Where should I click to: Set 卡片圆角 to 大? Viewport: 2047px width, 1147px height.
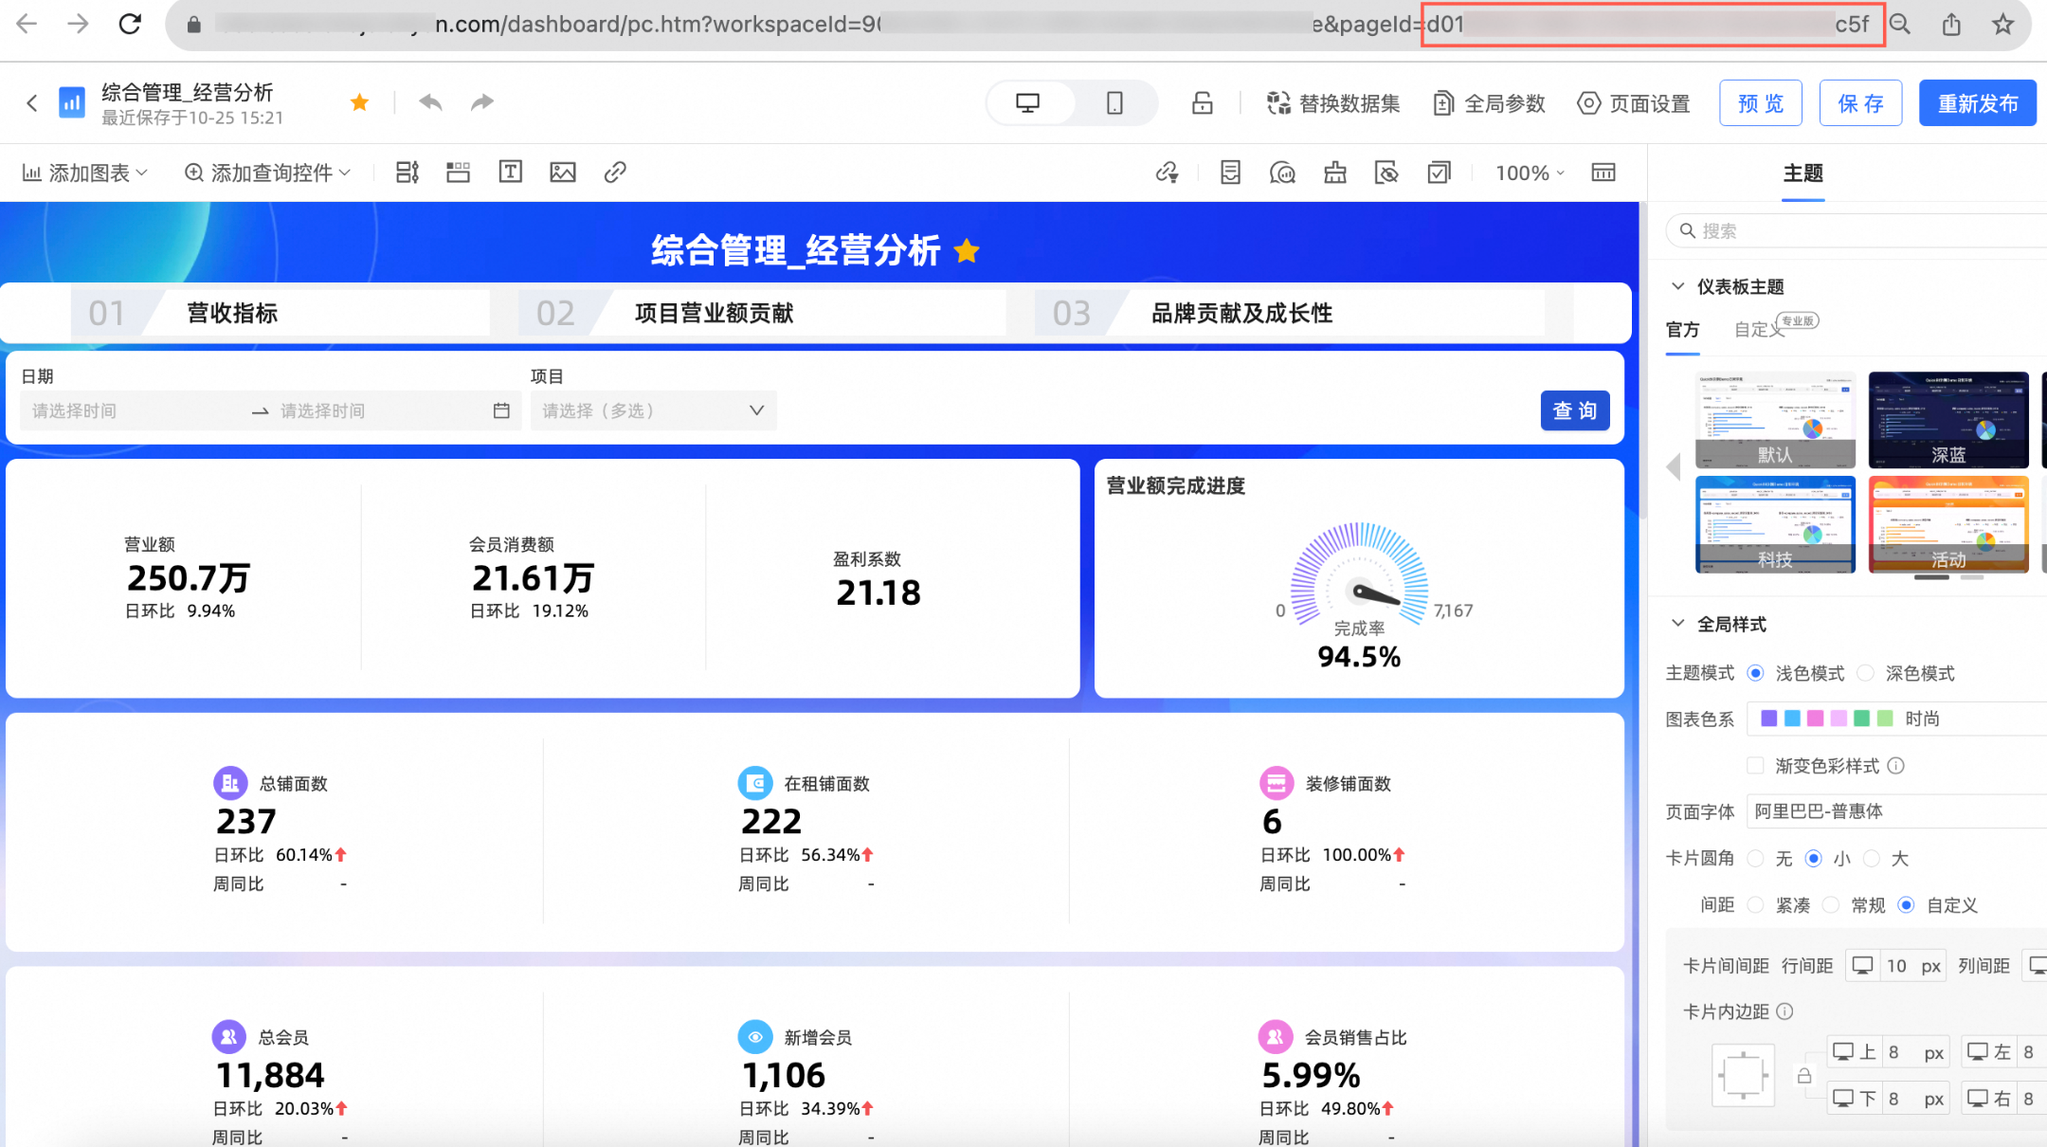pyautogui.click(x=1872, y=858)
